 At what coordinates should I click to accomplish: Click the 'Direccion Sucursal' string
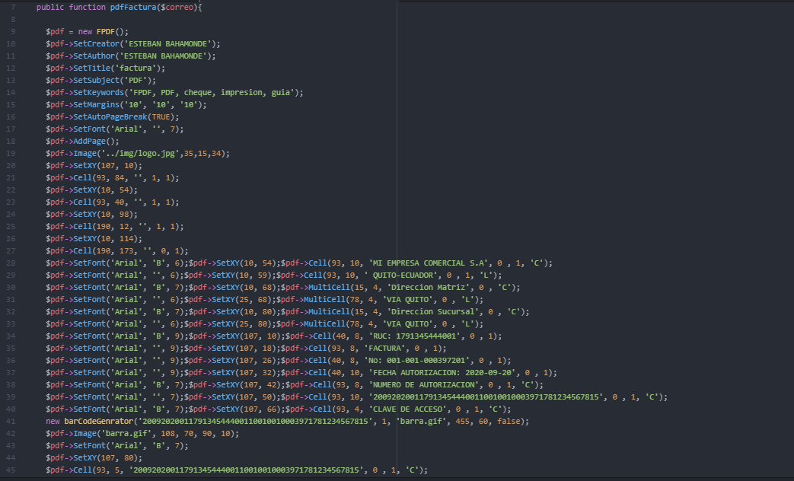[x=429, y=311]
